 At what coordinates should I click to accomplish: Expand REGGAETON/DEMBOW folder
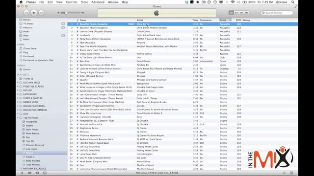[x=18, y=110]
